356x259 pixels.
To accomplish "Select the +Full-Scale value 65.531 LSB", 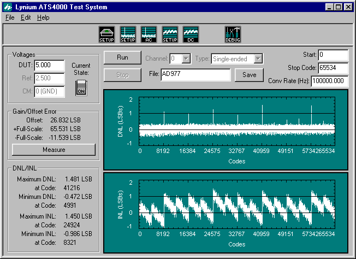I will (x=66, y=129).
